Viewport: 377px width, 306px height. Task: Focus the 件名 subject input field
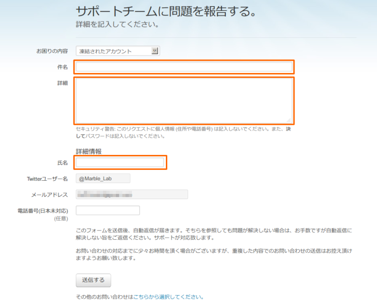point(184,67)
